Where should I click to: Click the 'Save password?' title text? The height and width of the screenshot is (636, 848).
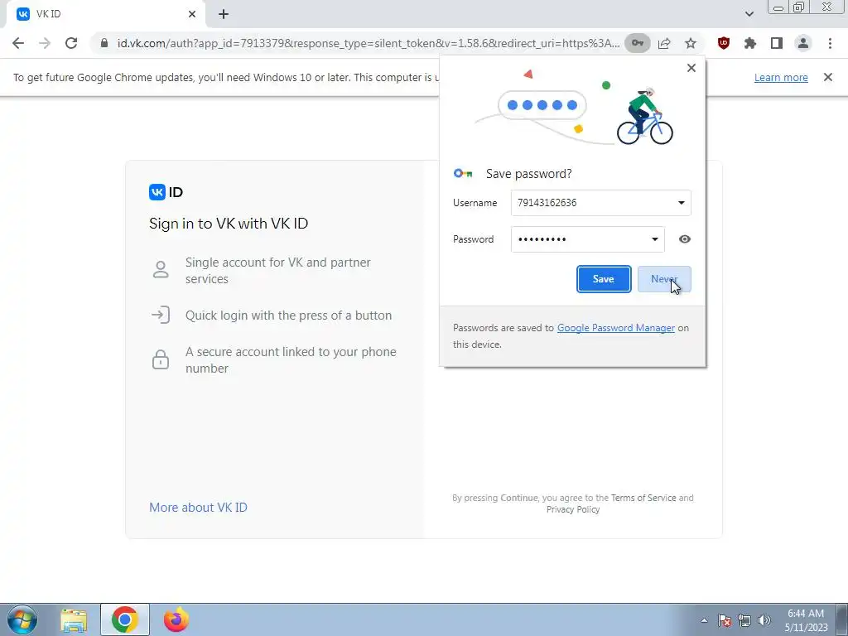[528, 174]
